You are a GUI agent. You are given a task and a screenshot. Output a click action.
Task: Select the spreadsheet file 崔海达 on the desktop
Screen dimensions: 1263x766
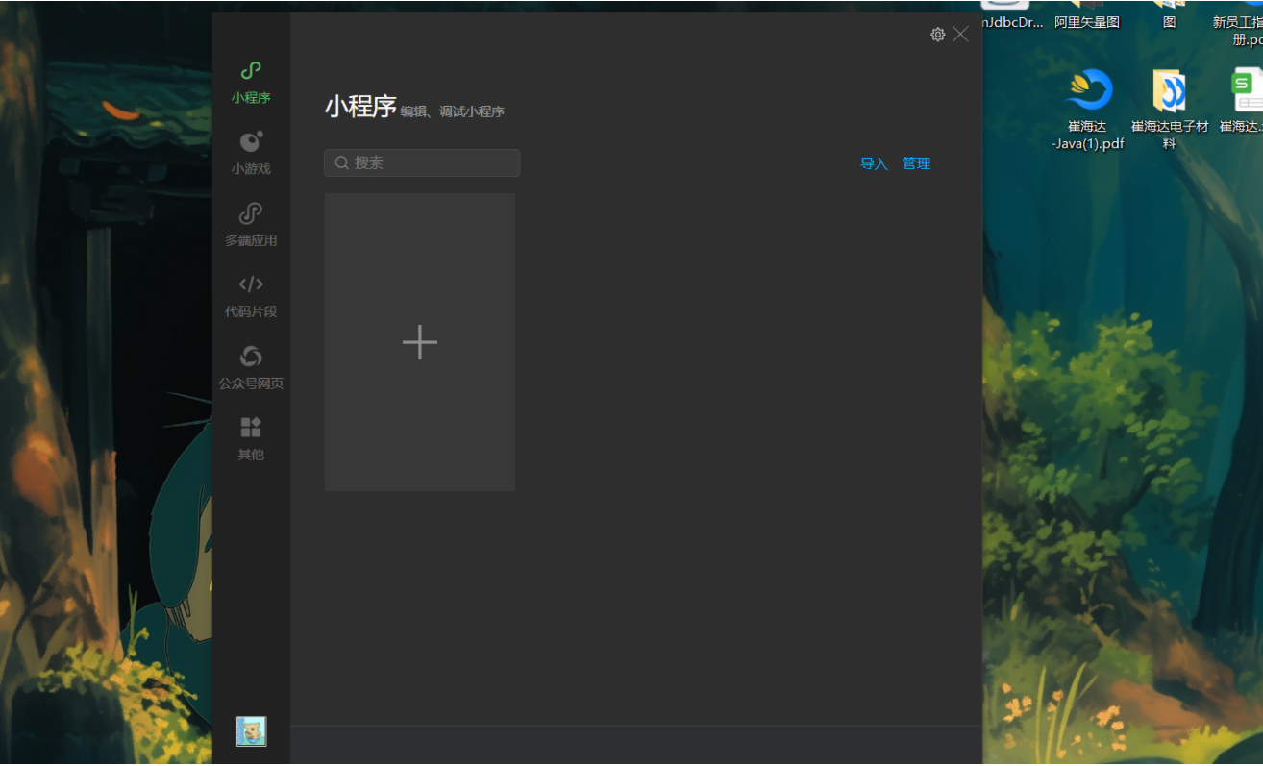point(1243,102)
